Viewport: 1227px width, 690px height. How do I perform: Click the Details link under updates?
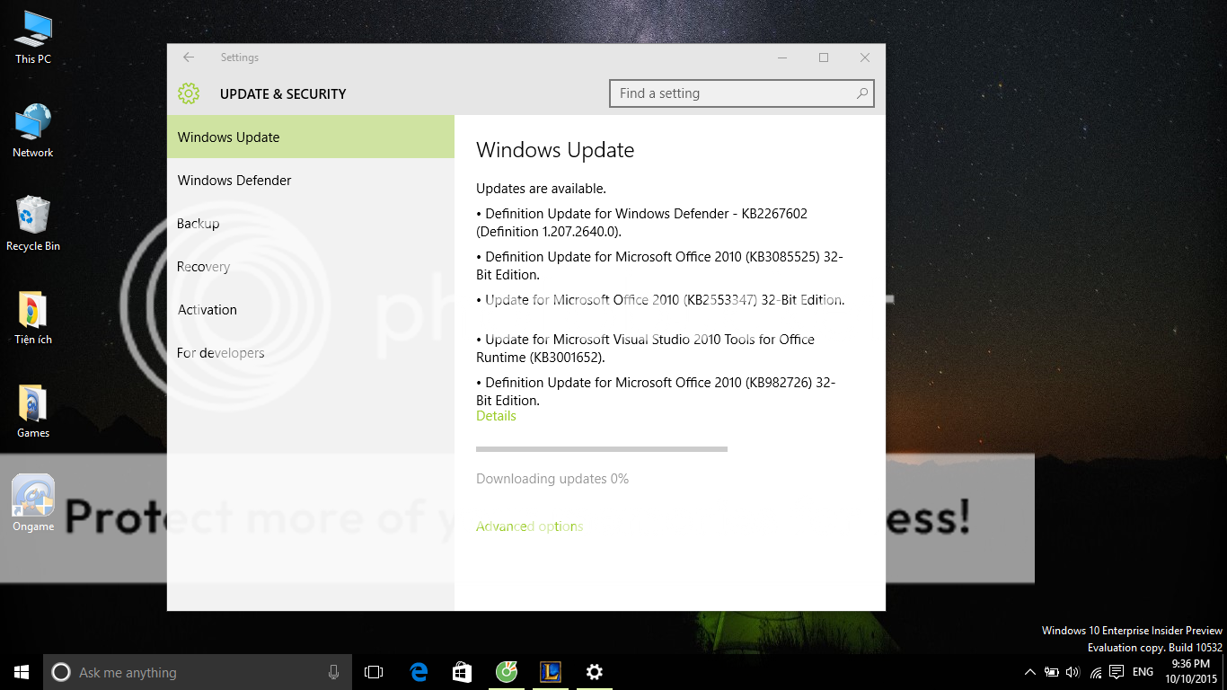496,416
